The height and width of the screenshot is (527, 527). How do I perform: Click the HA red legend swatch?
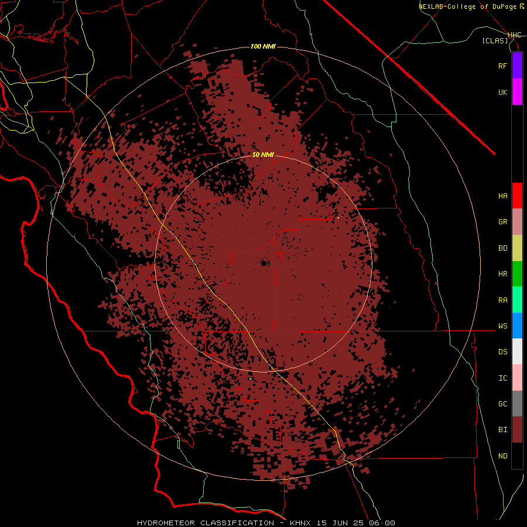[x=517, y=196]
